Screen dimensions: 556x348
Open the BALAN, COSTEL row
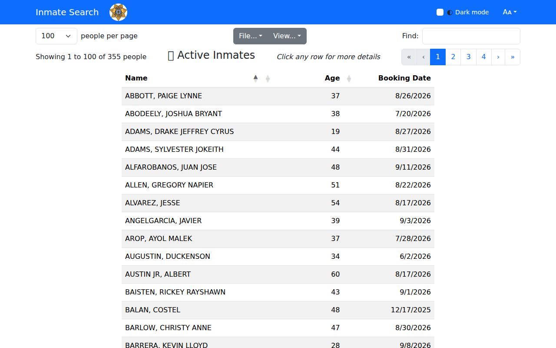tap(278, 310)
